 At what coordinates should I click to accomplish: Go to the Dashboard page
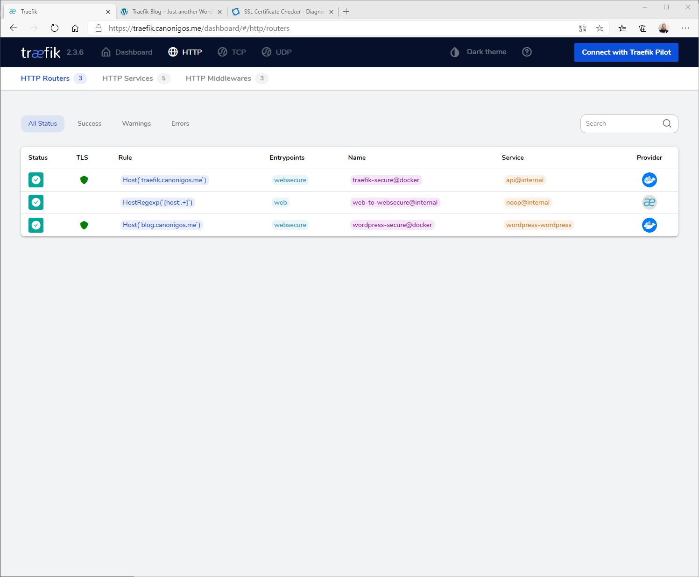(127, 52)
